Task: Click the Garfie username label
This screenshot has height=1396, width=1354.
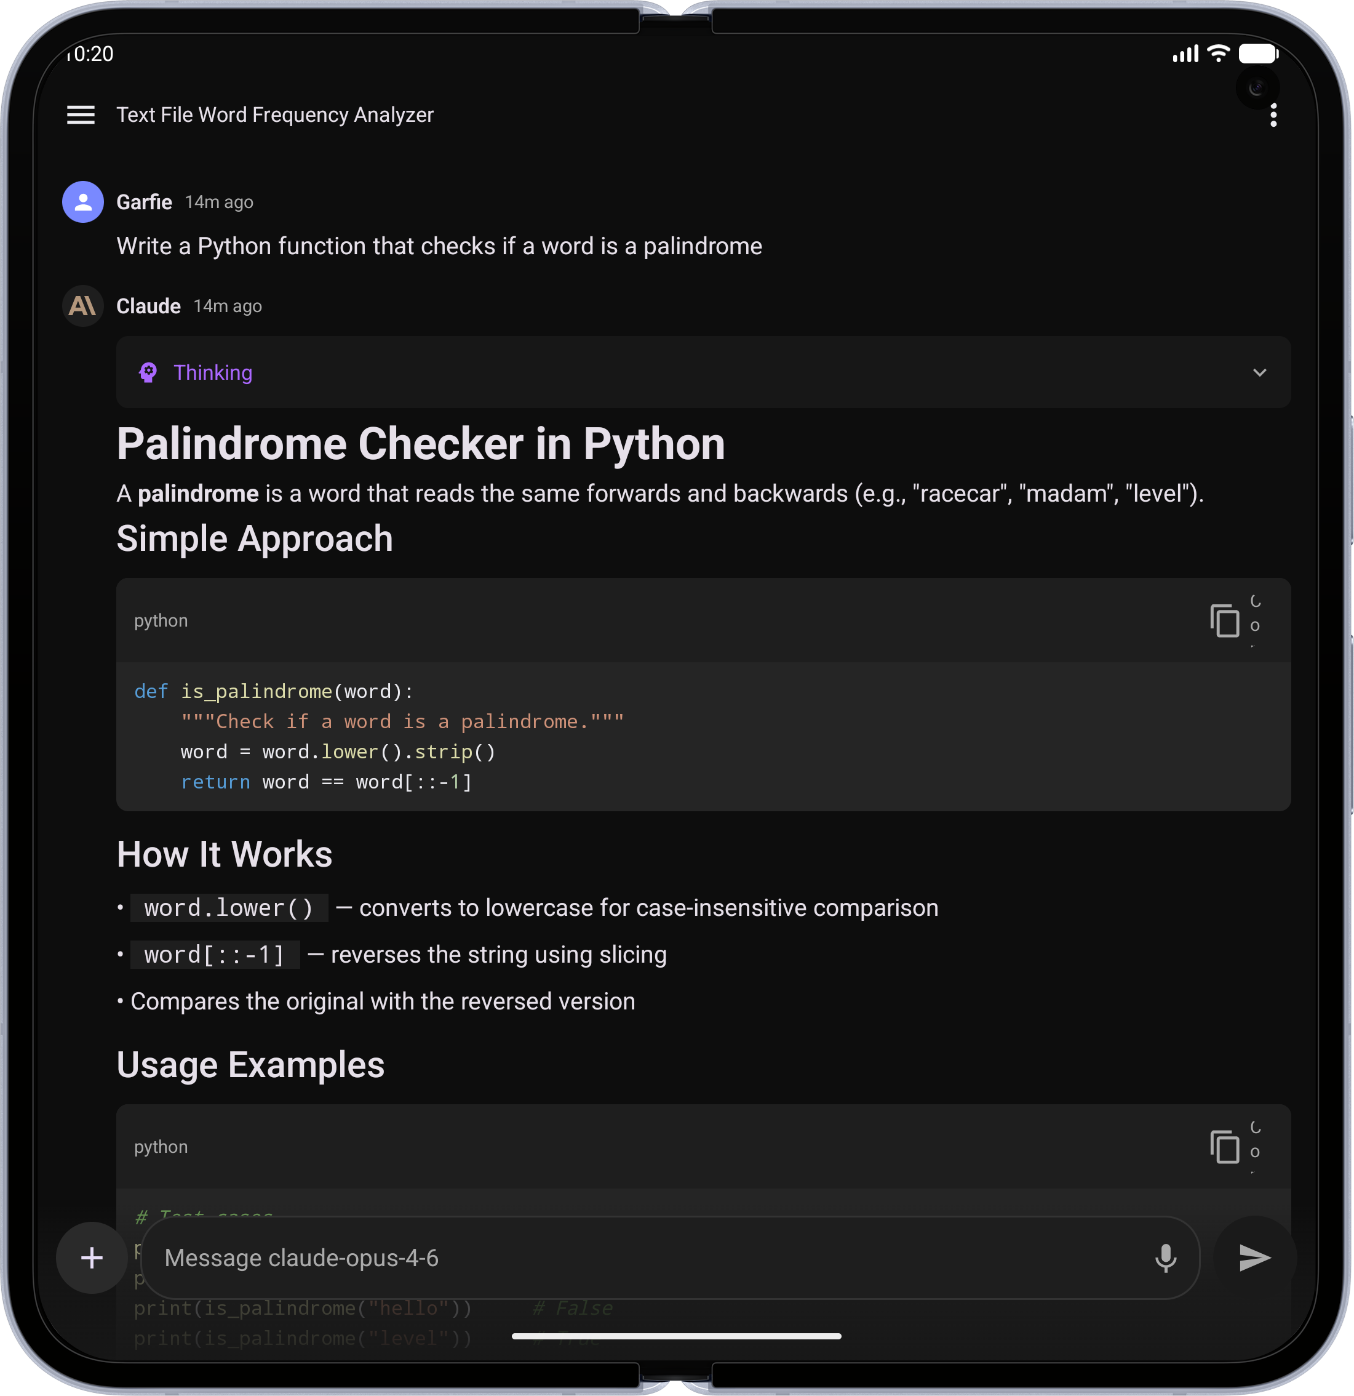Action: (x=145, y=203)
